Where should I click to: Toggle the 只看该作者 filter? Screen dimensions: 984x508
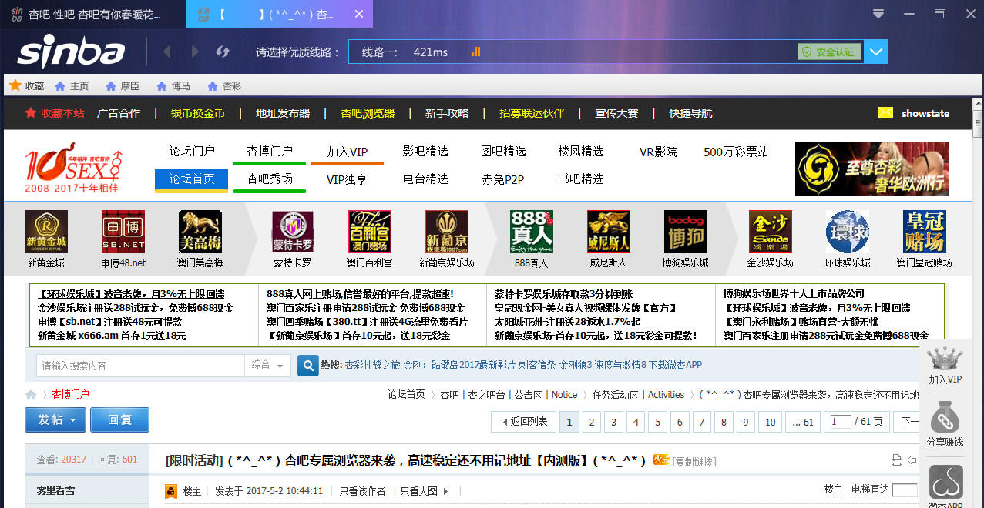pos(362,491)
